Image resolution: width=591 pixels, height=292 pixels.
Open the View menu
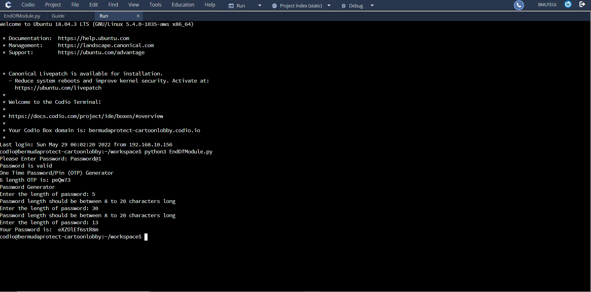tap(134, 5)
